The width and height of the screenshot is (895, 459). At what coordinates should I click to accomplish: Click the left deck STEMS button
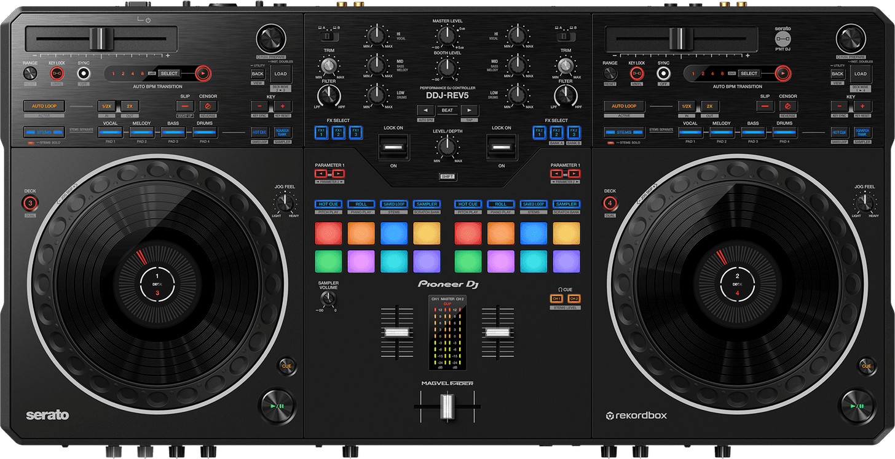(44, 132)
